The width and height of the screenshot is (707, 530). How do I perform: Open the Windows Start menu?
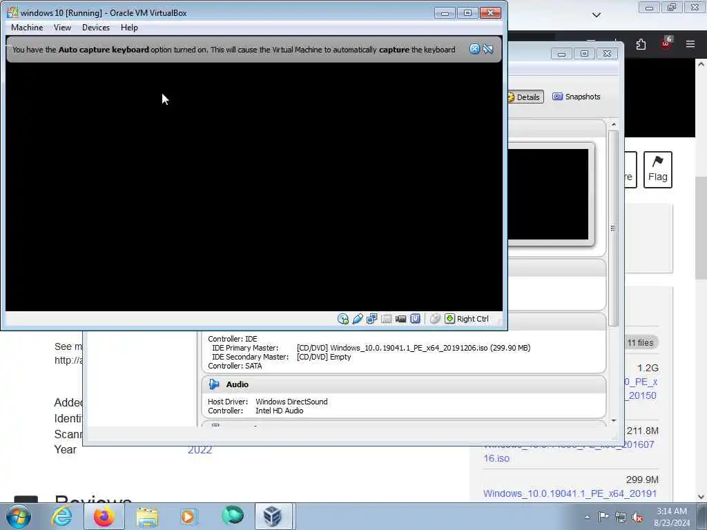pyautogui.click(x=19, y=516)
